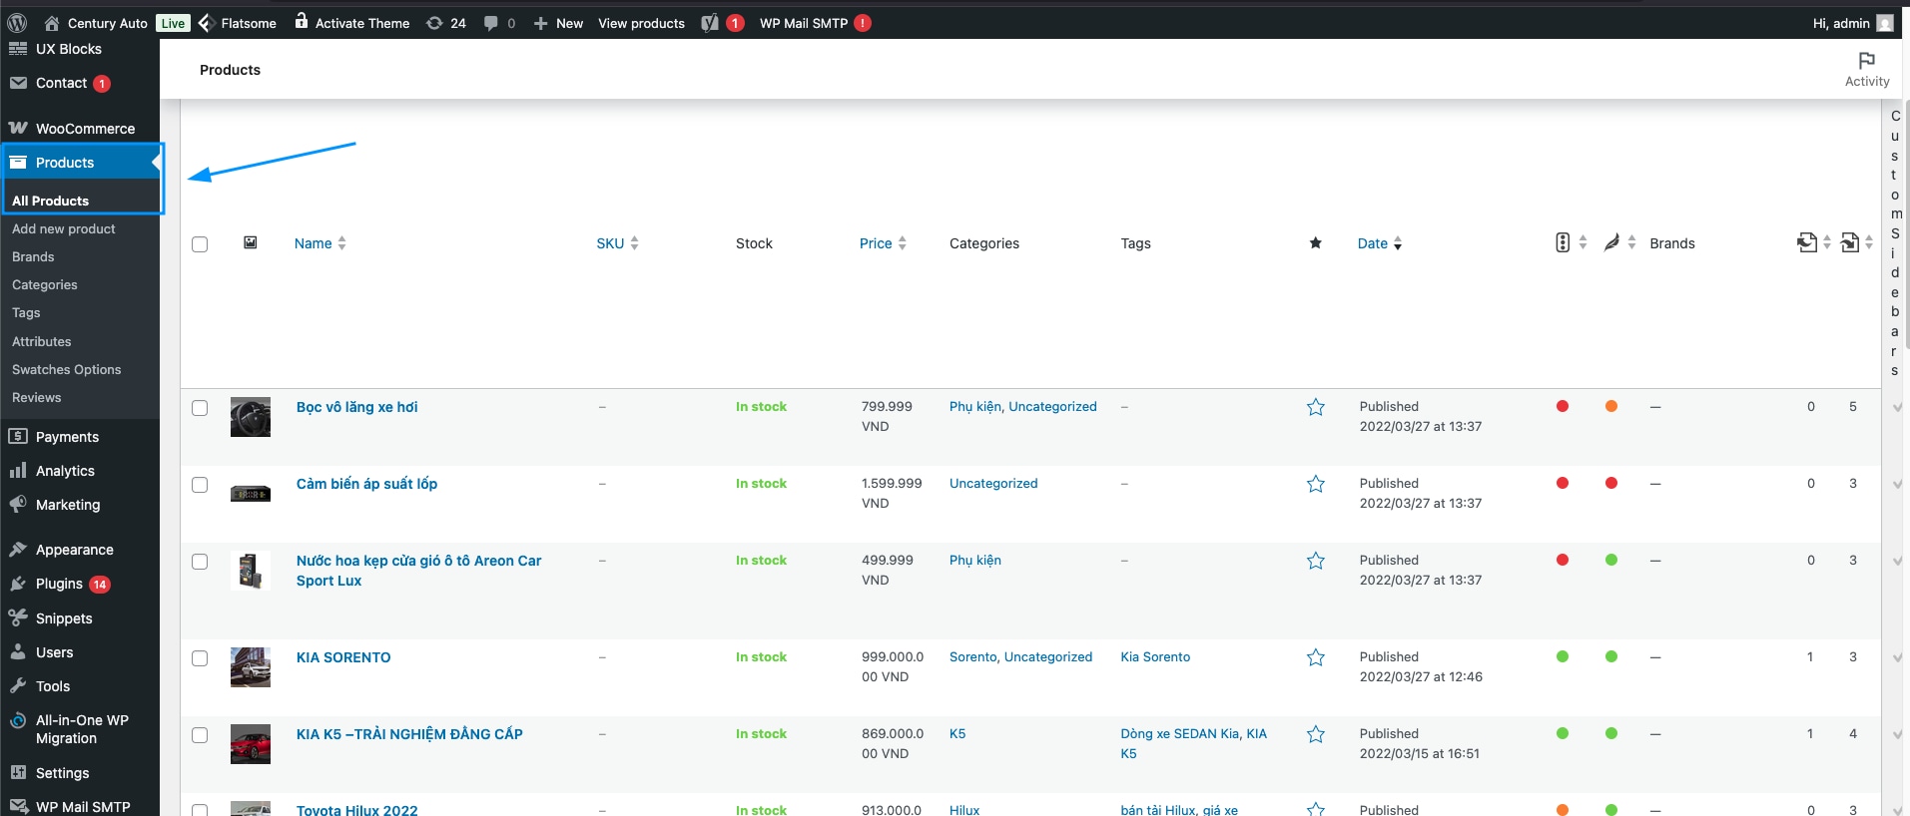Click red SEO score dot for Bọc vô lăng
The width and height of the screenshot is (1910, 816).
[1563, 406]
